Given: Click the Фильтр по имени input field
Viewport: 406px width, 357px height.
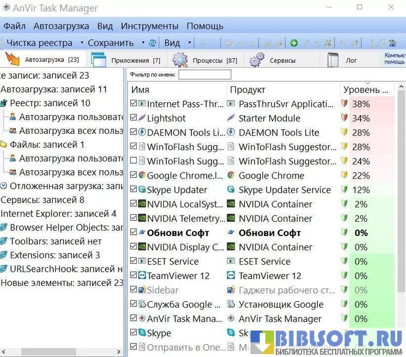Looking at the screenshot, I should (205, 75).
